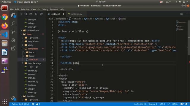Open models.py in explorer tree
The width and height of the screenshot is (190, 106).
(x=33, y=82)
